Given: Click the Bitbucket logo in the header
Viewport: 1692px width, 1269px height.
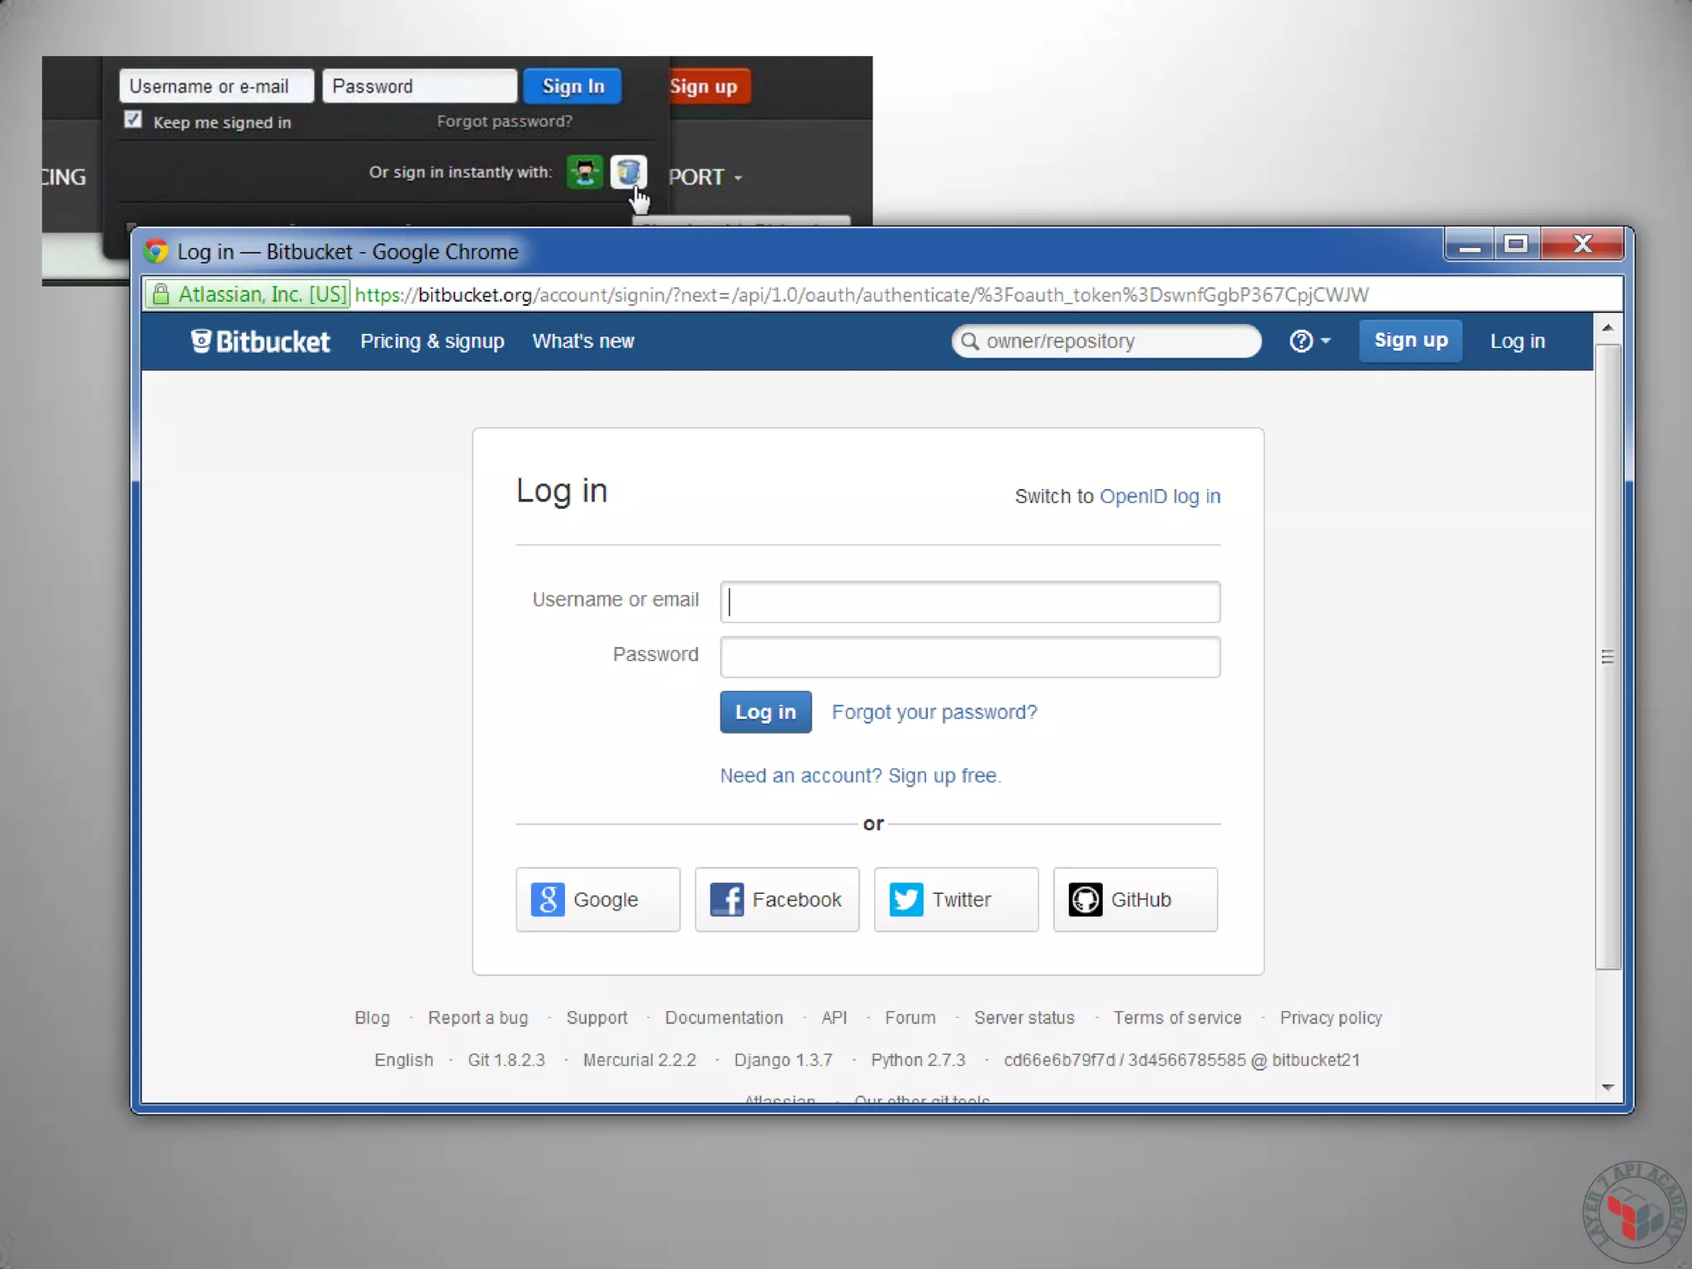Looking at the screenshot, I should pyautogui.click(x=260, y=341).
